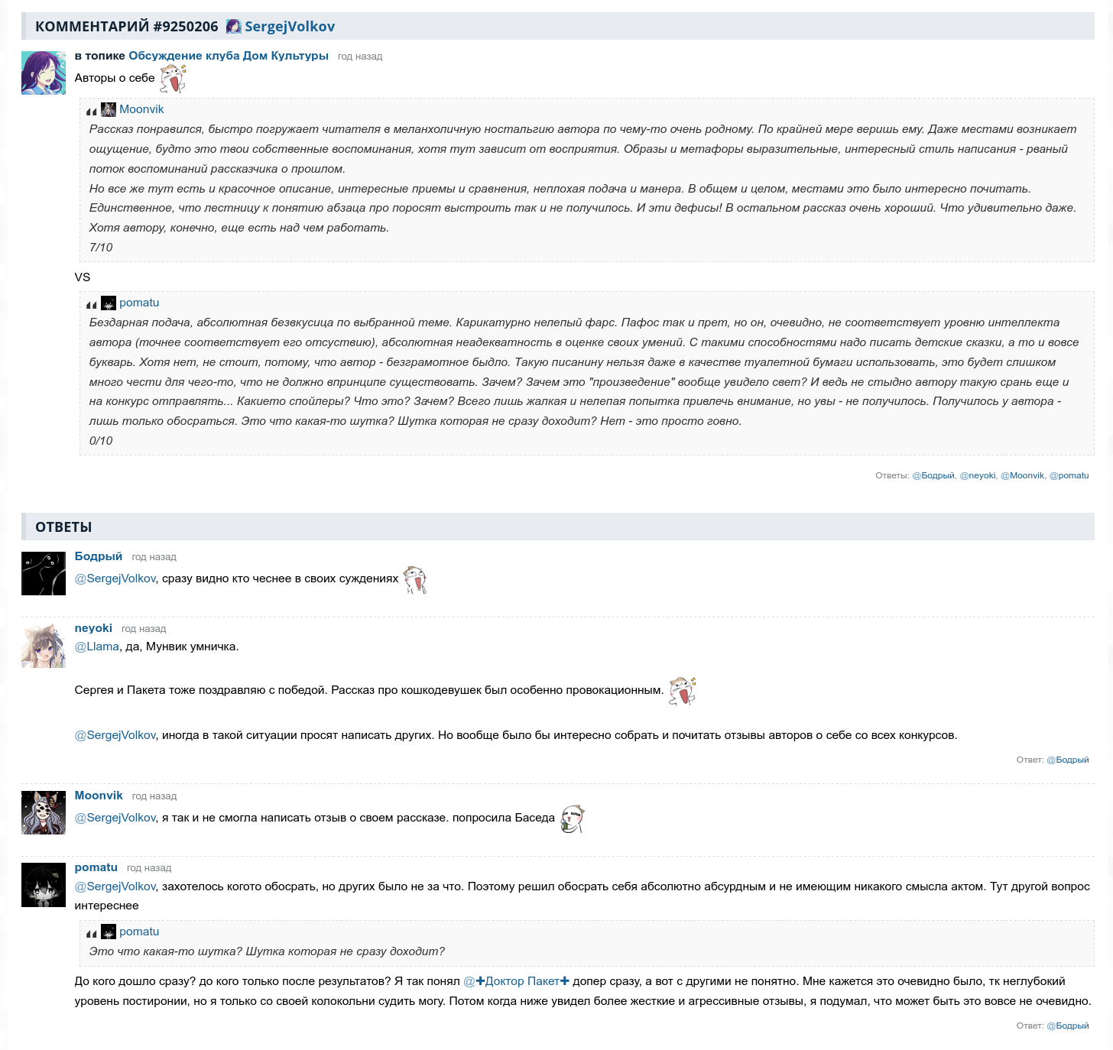Open neyoki's username link
Image resolution: width=1113 pixels, height=1050 pixels.
pos(93,628)
